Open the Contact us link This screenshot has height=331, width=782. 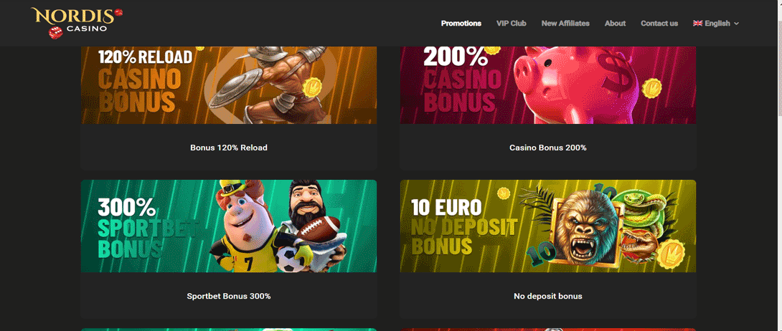(659, 24)
